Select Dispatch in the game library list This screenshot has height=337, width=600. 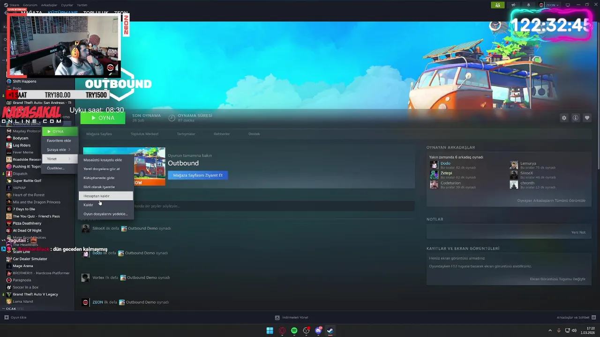[x=20, y=174]
